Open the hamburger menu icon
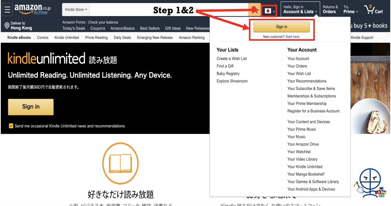Viewport: 391px width, 206px height. point(7,10)
